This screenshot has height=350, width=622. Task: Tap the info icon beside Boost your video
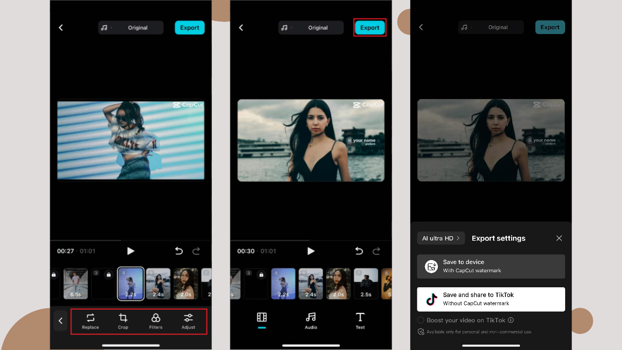(511, 320)
